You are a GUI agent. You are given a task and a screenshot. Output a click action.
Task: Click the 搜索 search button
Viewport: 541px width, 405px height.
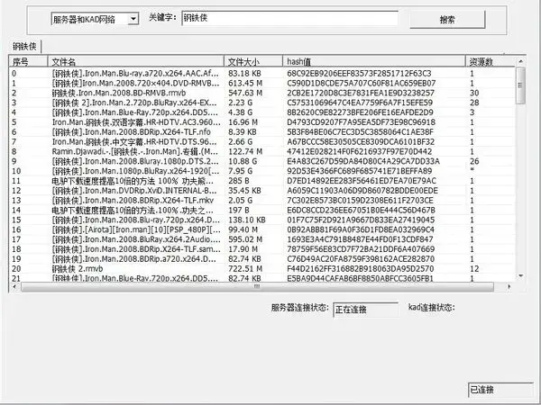coord(447,20)
